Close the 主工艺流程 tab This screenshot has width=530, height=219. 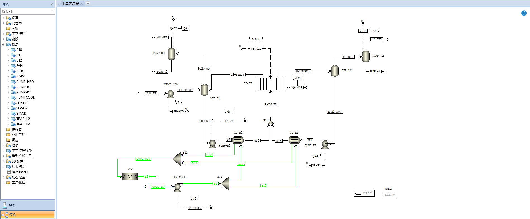[x=82, y=4]
